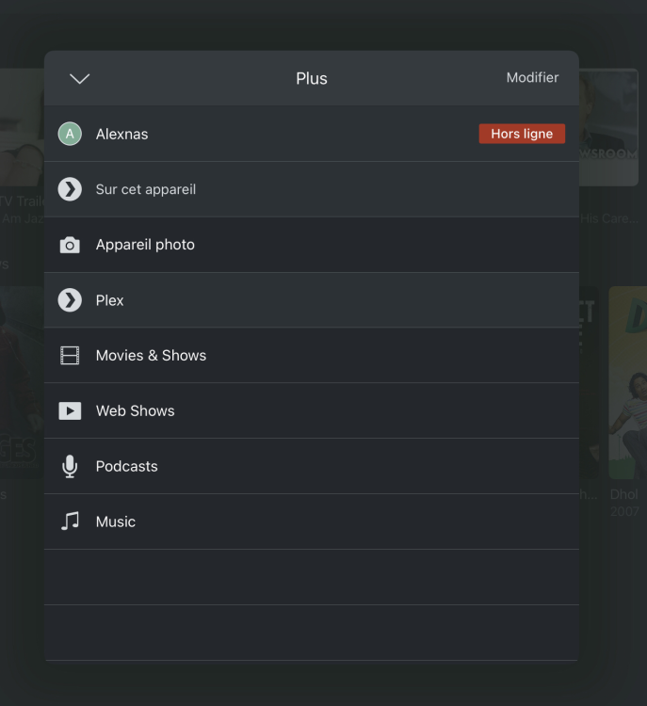This screenshot has height=706, width=647.
Task: Open the Alexnas server row
Action: [x=312, y=134]
